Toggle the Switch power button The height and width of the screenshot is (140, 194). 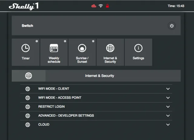pyautogui.click(x=172, y=26)
